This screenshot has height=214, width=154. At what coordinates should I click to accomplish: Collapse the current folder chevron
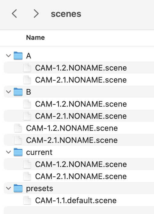[x=8, y=152]
